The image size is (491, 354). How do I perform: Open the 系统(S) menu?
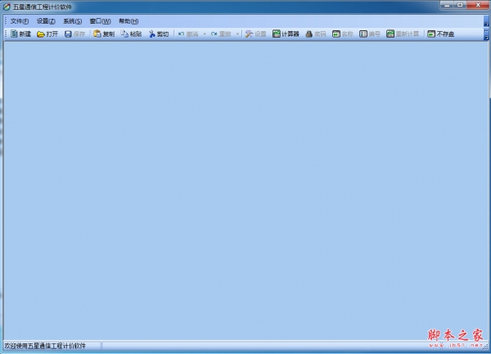(x=73, y=21)
